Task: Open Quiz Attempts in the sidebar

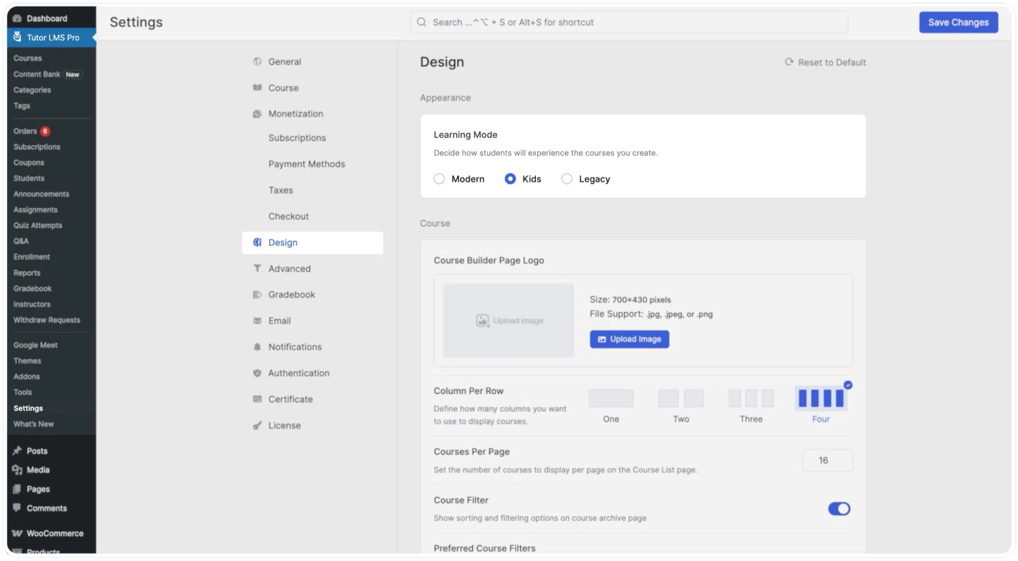Action: 38,225
